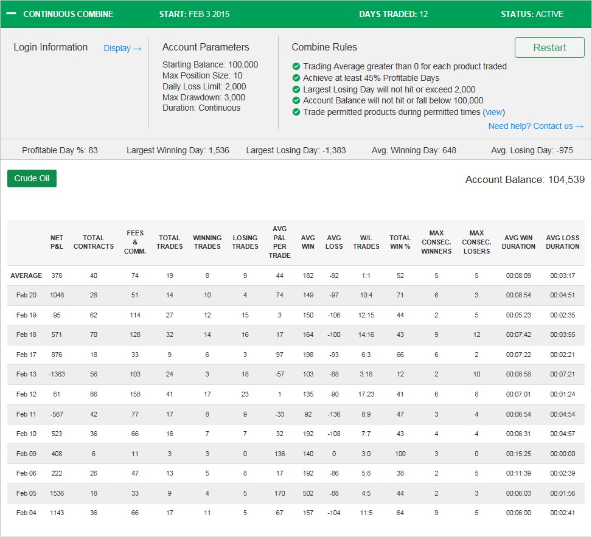
Task: Open the permitted products view link
Action: pos(493,112)
